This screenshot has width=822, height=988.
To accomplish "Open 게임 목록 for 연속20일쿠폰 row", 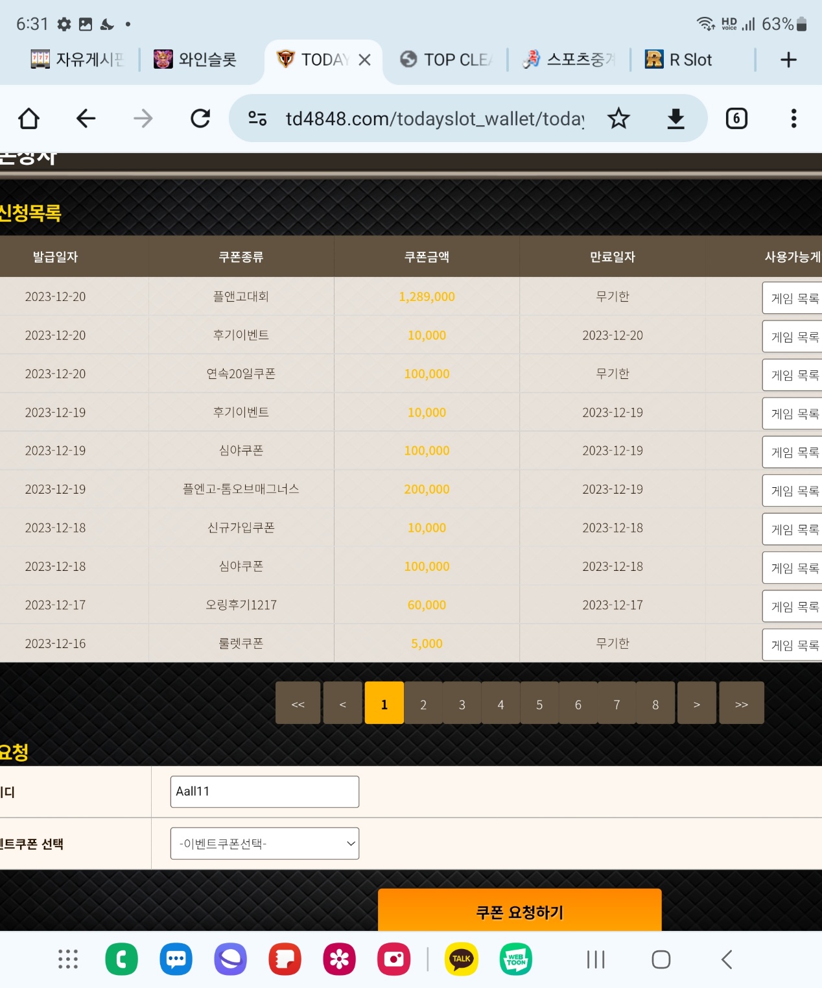I will pos(793,375).
